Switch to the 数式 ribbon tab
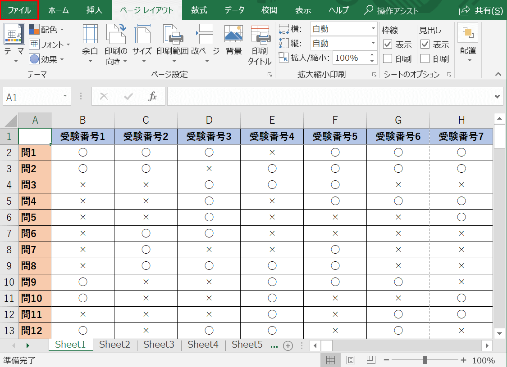This screenshot has height=367, width=507. click(199, 10)
